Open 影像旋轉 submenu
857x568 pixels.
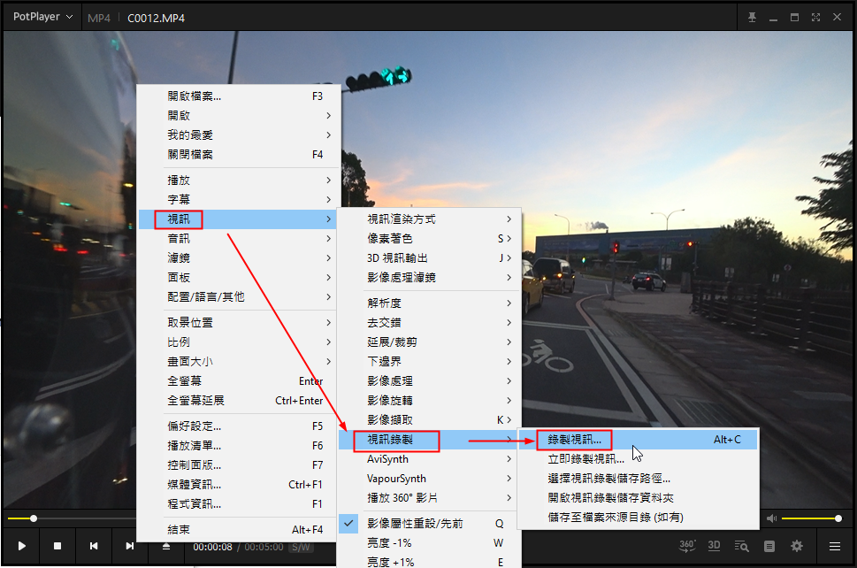pos(429,401)
